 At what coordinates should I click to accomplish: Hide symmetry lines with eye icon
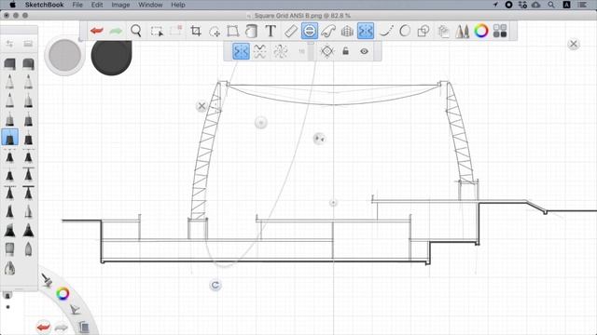point(365,51)
